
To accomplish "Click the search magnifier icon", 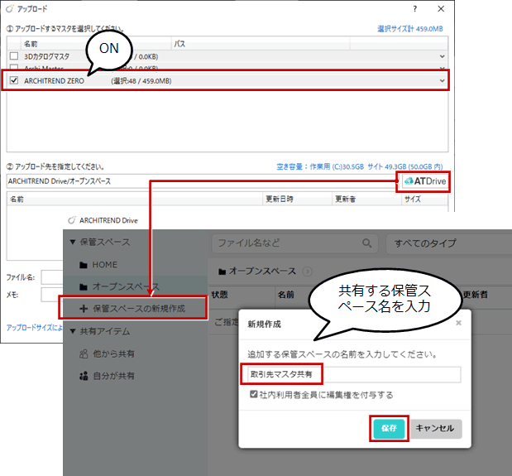I will pos(366,243).
